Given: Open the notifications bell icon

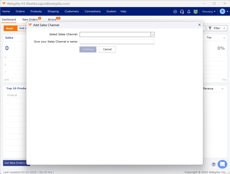Looking at the screenshot, I should point(189,12).
